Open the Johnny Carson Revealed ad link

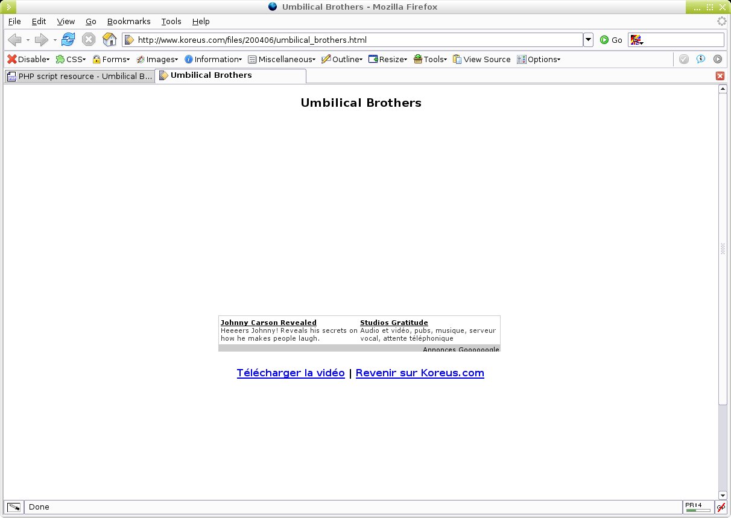coord(268,323)
